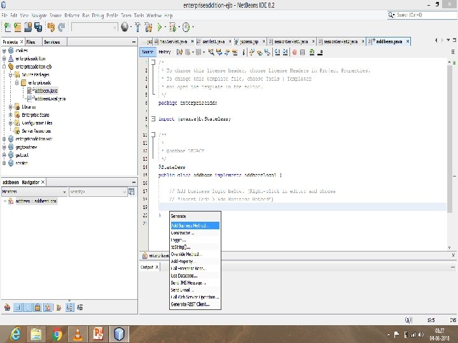Choose Use Database... from Generate popup
Screen dimensions: 458x343
pyautogui.click(x=195, y=276)
